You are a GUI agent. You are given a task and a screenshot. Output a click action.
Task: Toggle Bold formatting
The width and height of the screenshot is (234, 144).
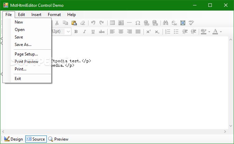(x=76, y=32)
